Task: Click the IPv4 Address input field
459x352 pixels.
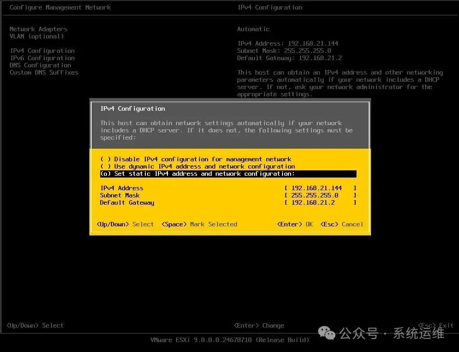Action: 320,188
